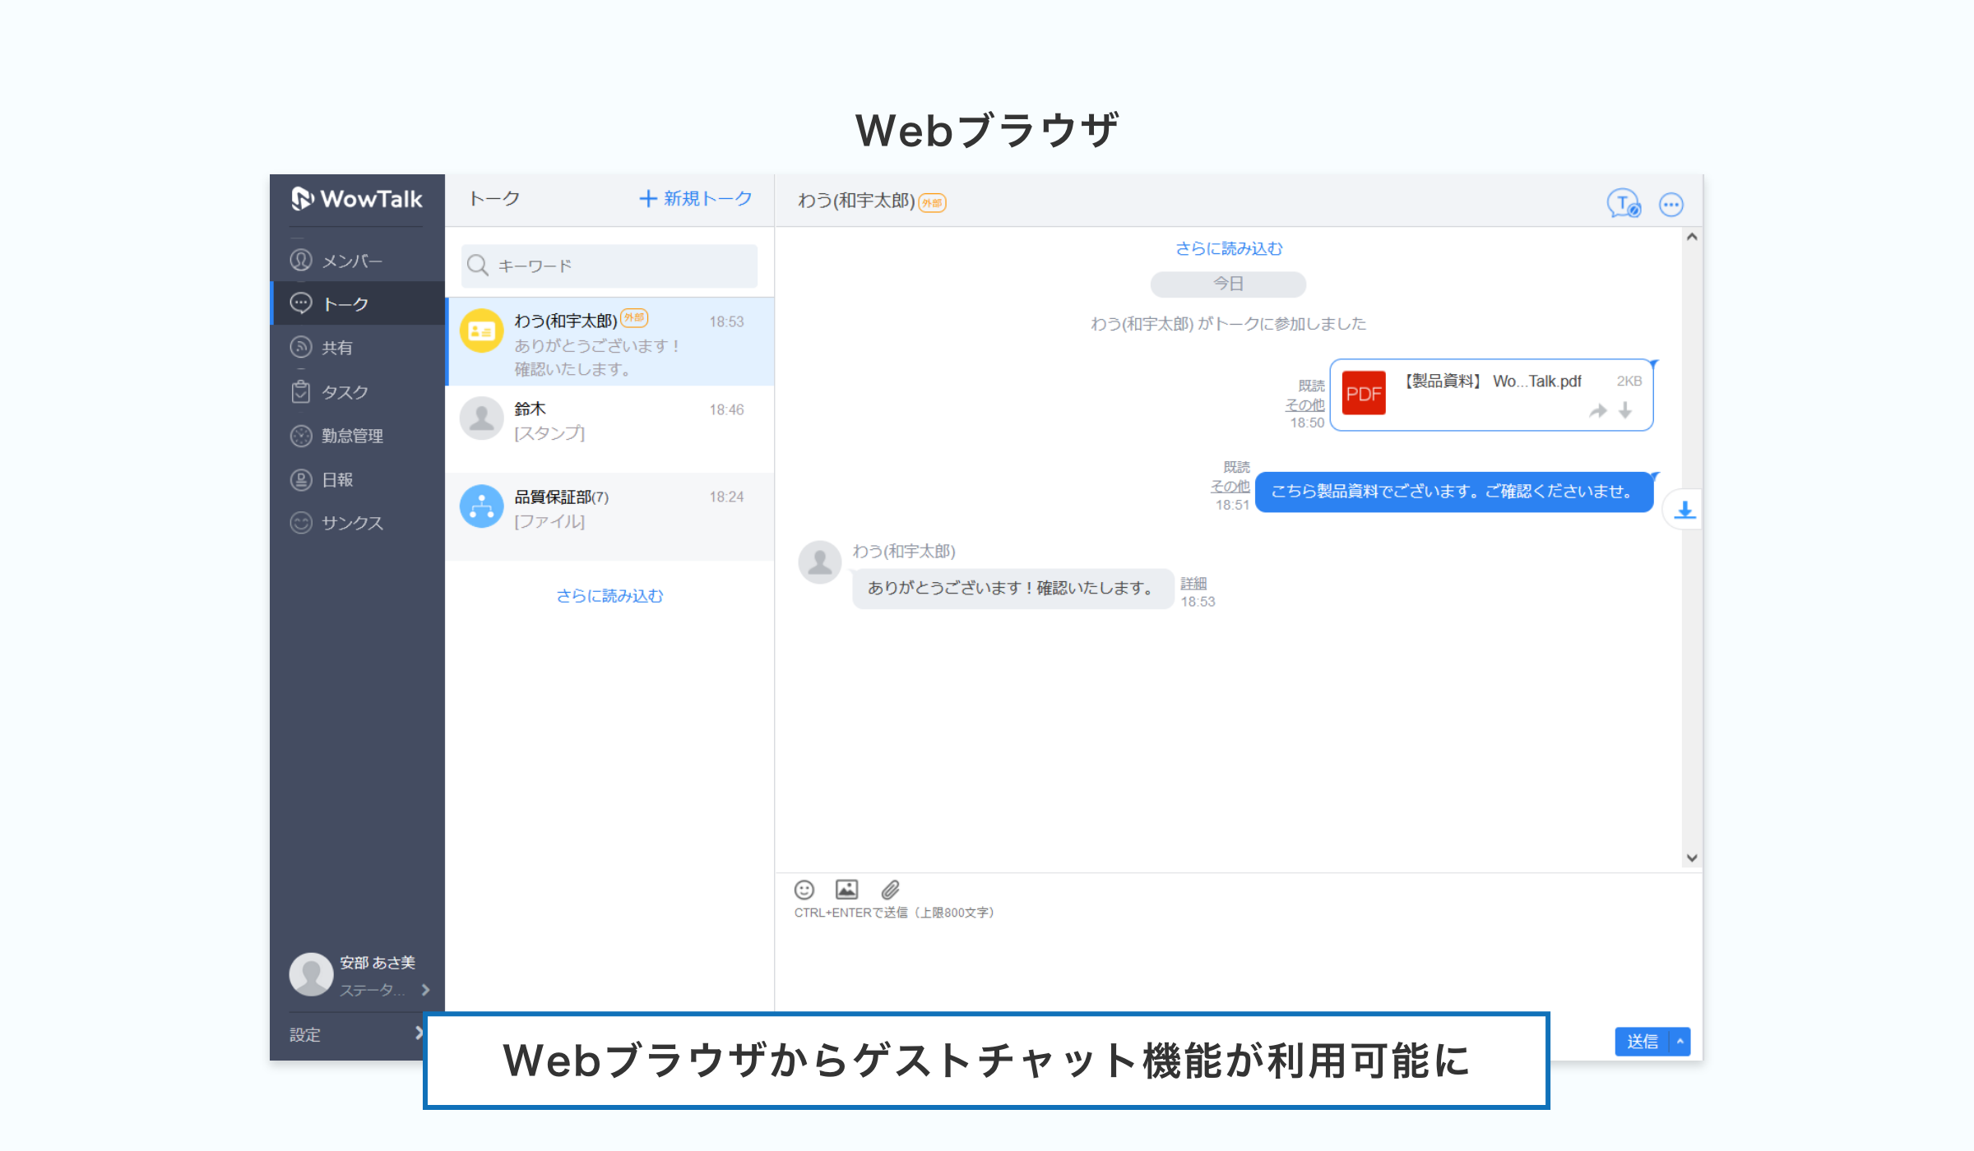The image size is (1974, 1151).
Task: Forward the PDF file with share arrow
Action: click(1597, 410)
